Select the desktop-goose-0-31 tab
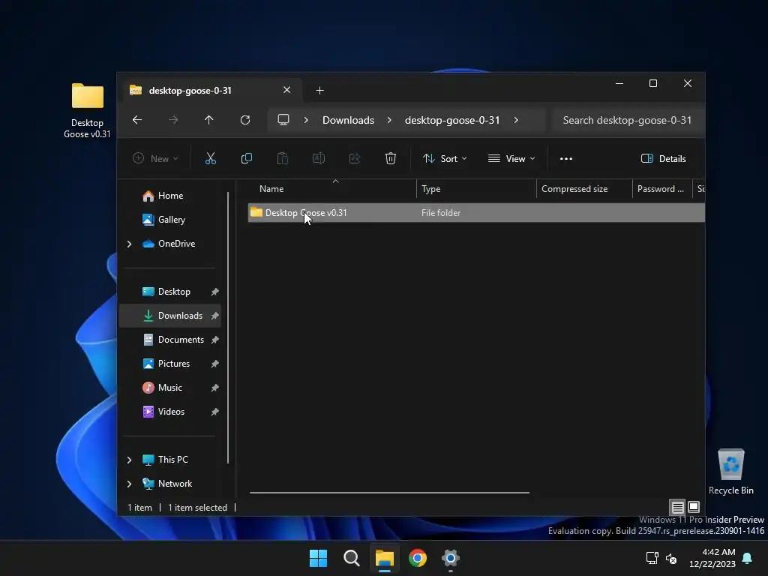768x576 pixels. 211,91
